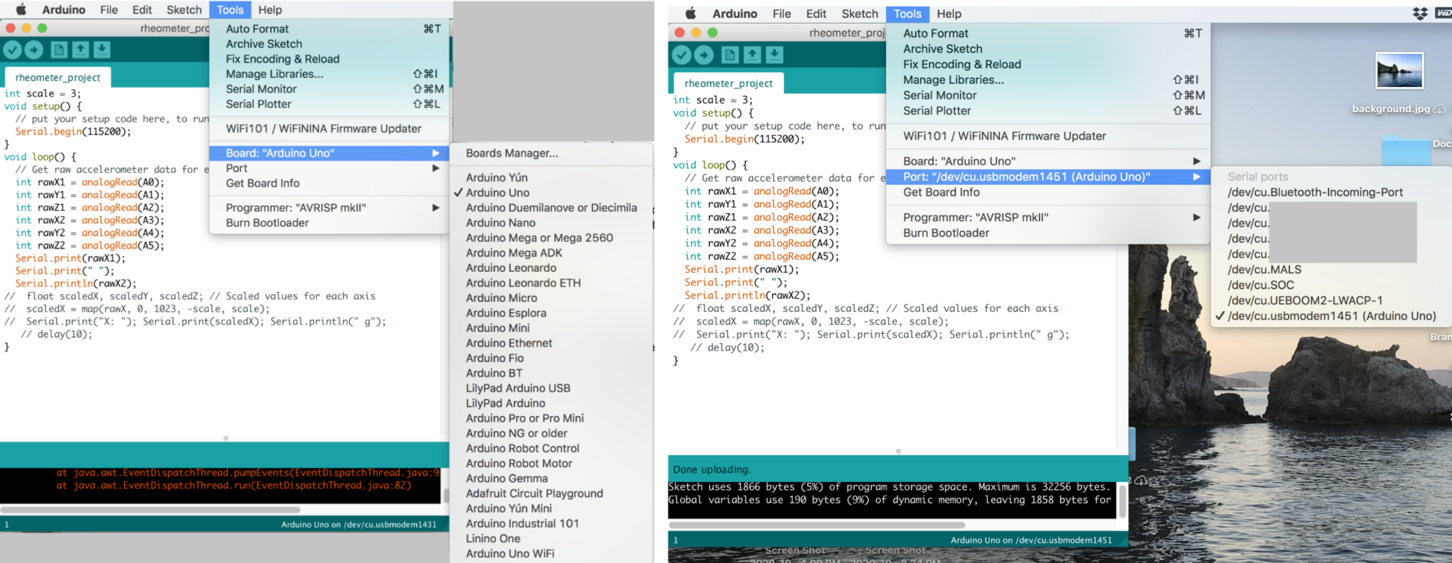Click Open sketch icon in right Arduino window
1452x563 pixels.
pyautogui.click(x=752, y=55)
